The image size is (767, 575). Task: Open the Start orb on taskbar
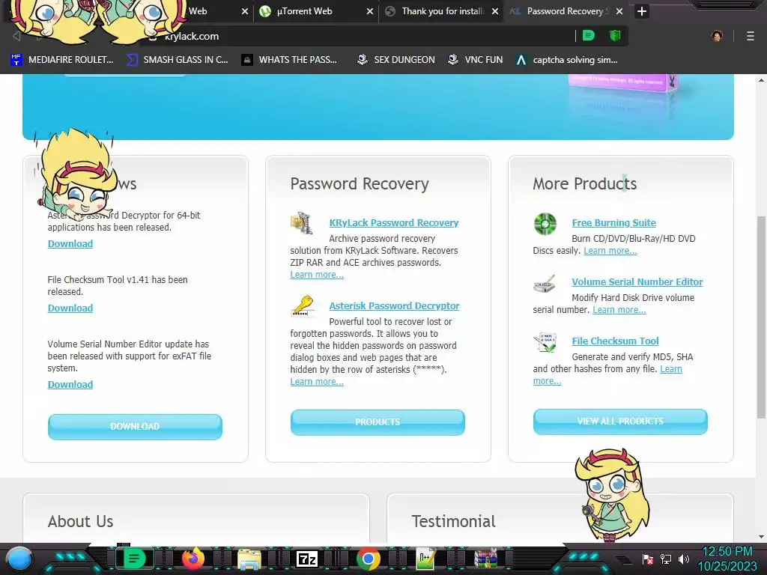(x=19, y=559)
